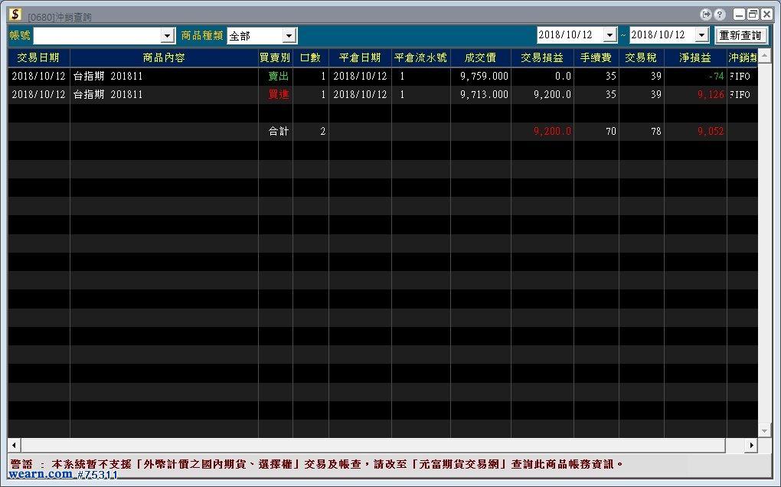
Task: Open the start date picker dropdown
Action: (610, 35)
